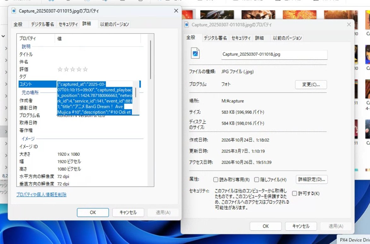Open 以前のバージョン tab in left properties dialog
This screenshot has height=244, width=370.
115,24
